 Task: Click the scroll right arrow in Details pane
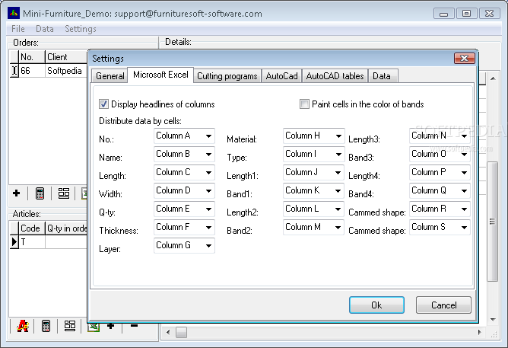(480, 332)
